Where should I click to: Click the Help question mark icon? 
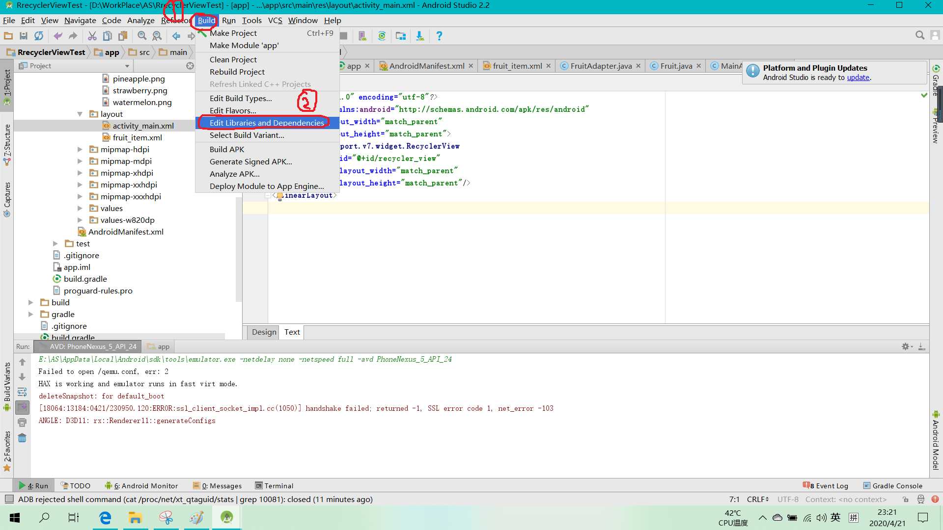(439, 36)
